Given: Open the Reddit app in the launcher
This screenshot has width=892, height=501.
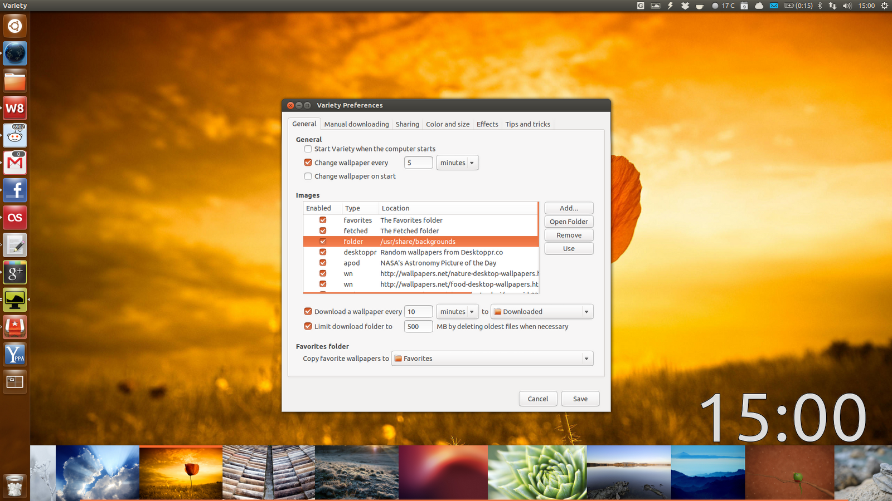Looking at the screenshot, I should 14,135.
